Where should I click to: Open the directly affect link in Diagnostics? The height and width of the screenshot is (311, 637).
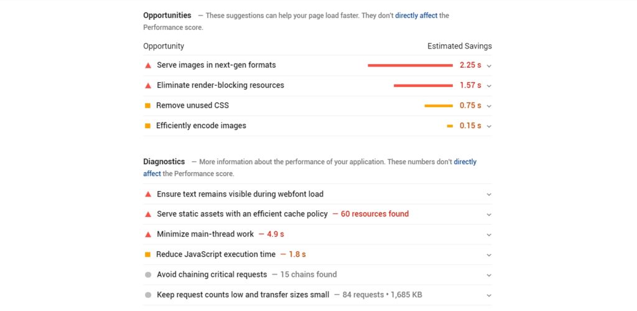[465, 162]
